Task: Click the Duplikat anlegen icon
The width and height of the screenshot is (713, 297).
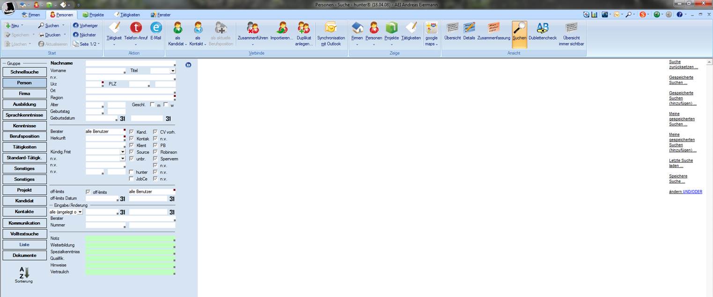Action: pos(303,29)
